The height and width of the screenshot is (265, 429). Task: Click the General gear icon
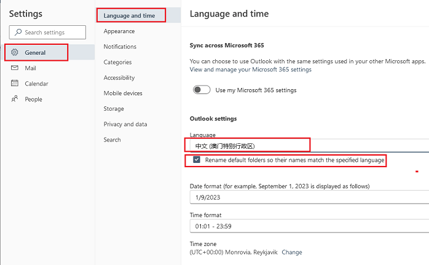tap(15, 53)
